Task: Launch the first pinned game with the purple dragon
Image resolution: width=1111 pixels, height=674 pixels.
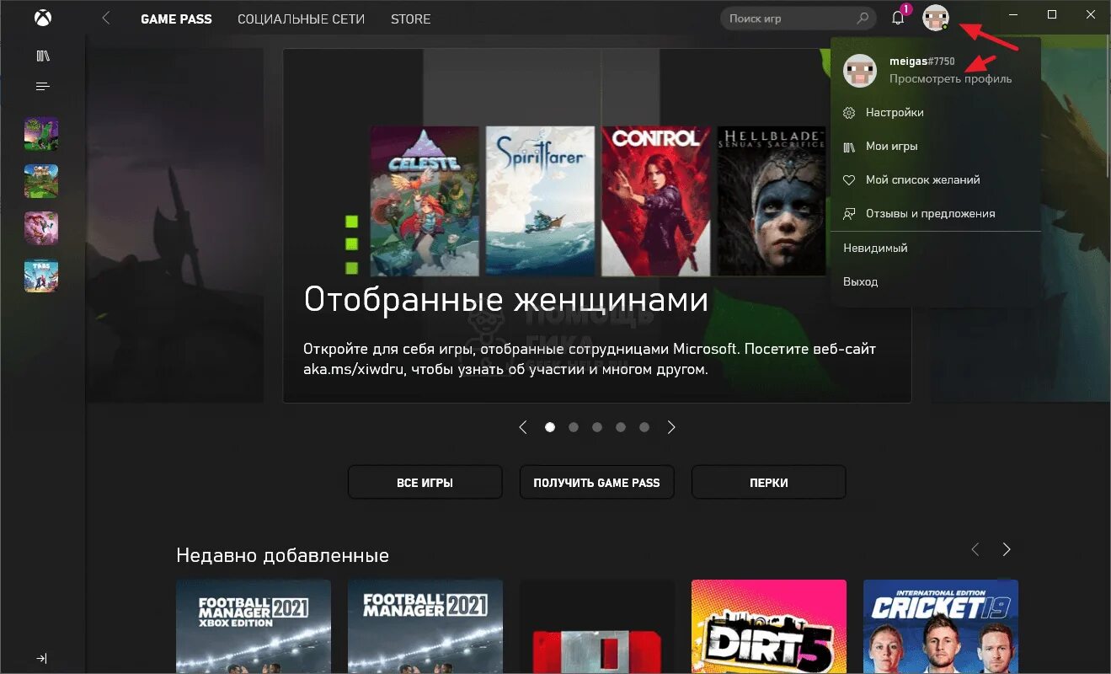Action: tap(41, 134)
